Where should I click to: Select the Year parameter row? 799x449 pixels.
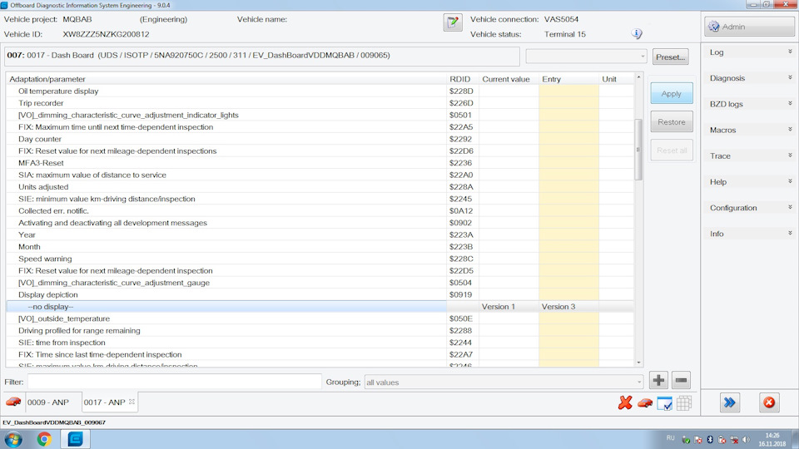click(320, 234)
